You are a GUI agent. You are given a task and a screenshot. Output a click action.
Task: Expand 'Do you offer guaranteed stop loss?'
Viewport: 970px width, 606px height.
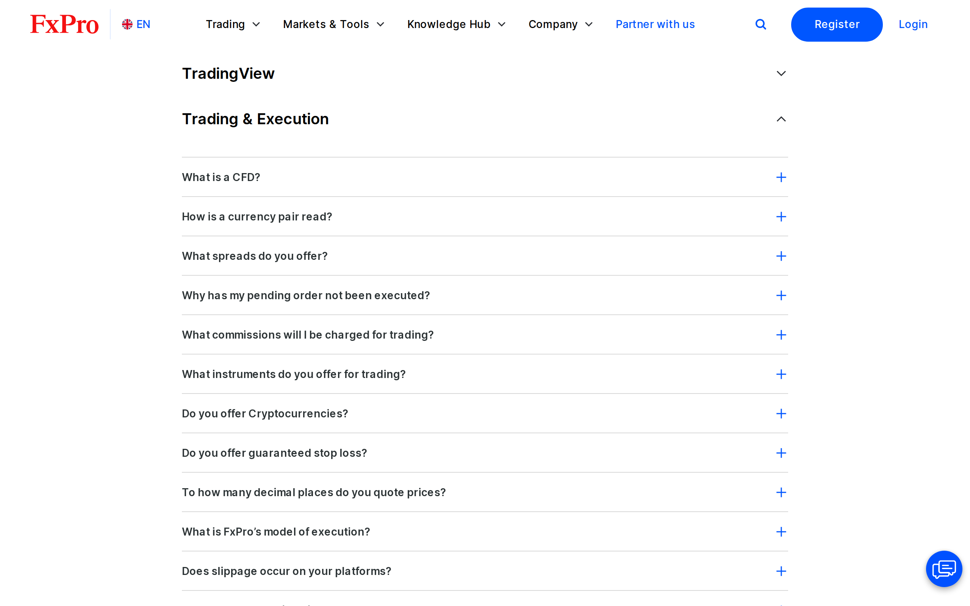pos(485,453)
